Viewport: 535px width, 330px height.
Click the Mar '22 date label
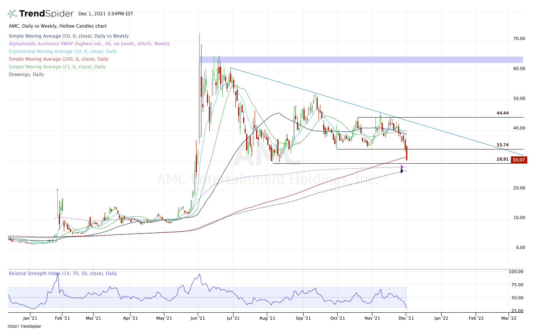point(508,318)
